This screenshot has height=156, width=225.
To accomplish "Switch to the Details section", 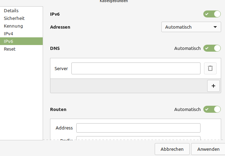I will click(11, 11).
